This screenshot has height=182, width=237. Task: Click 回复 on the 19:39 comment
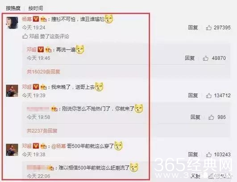click(193, 95)
